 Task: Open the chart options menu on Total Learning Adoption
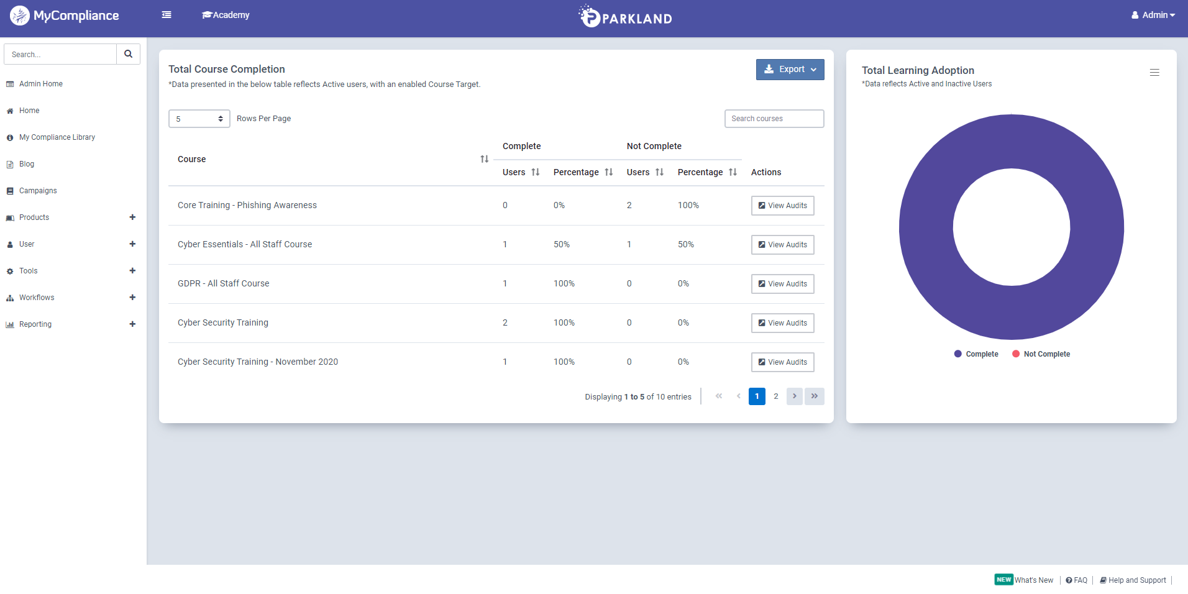1154,72
